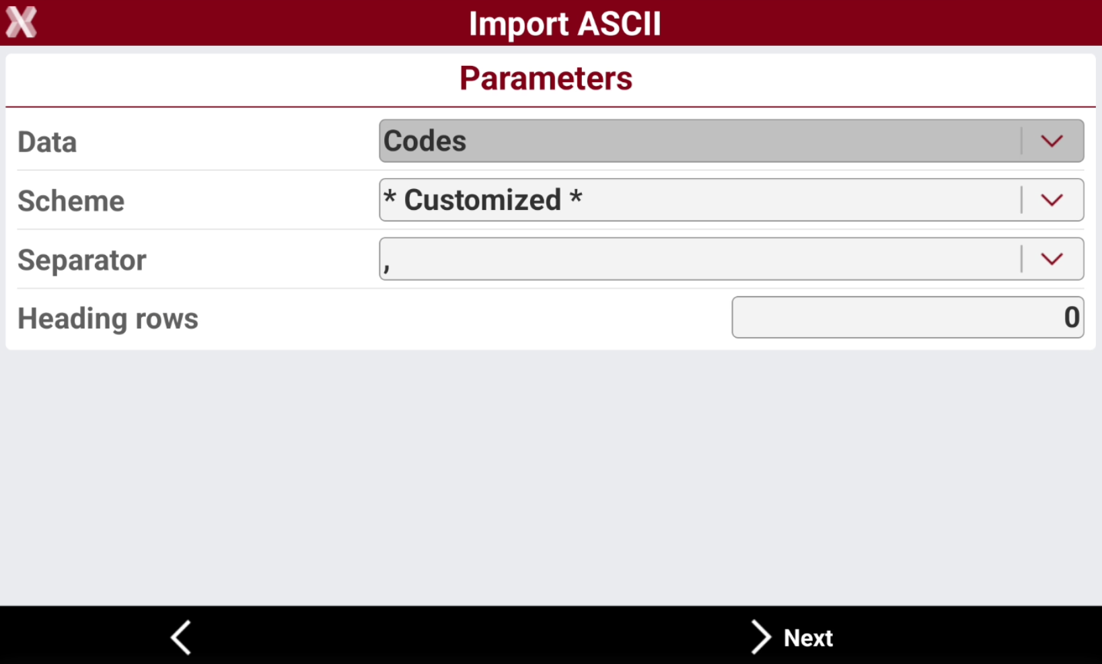Tap the Next label to continue
This screenshot has height=664, width=1102.
(808, 638)
